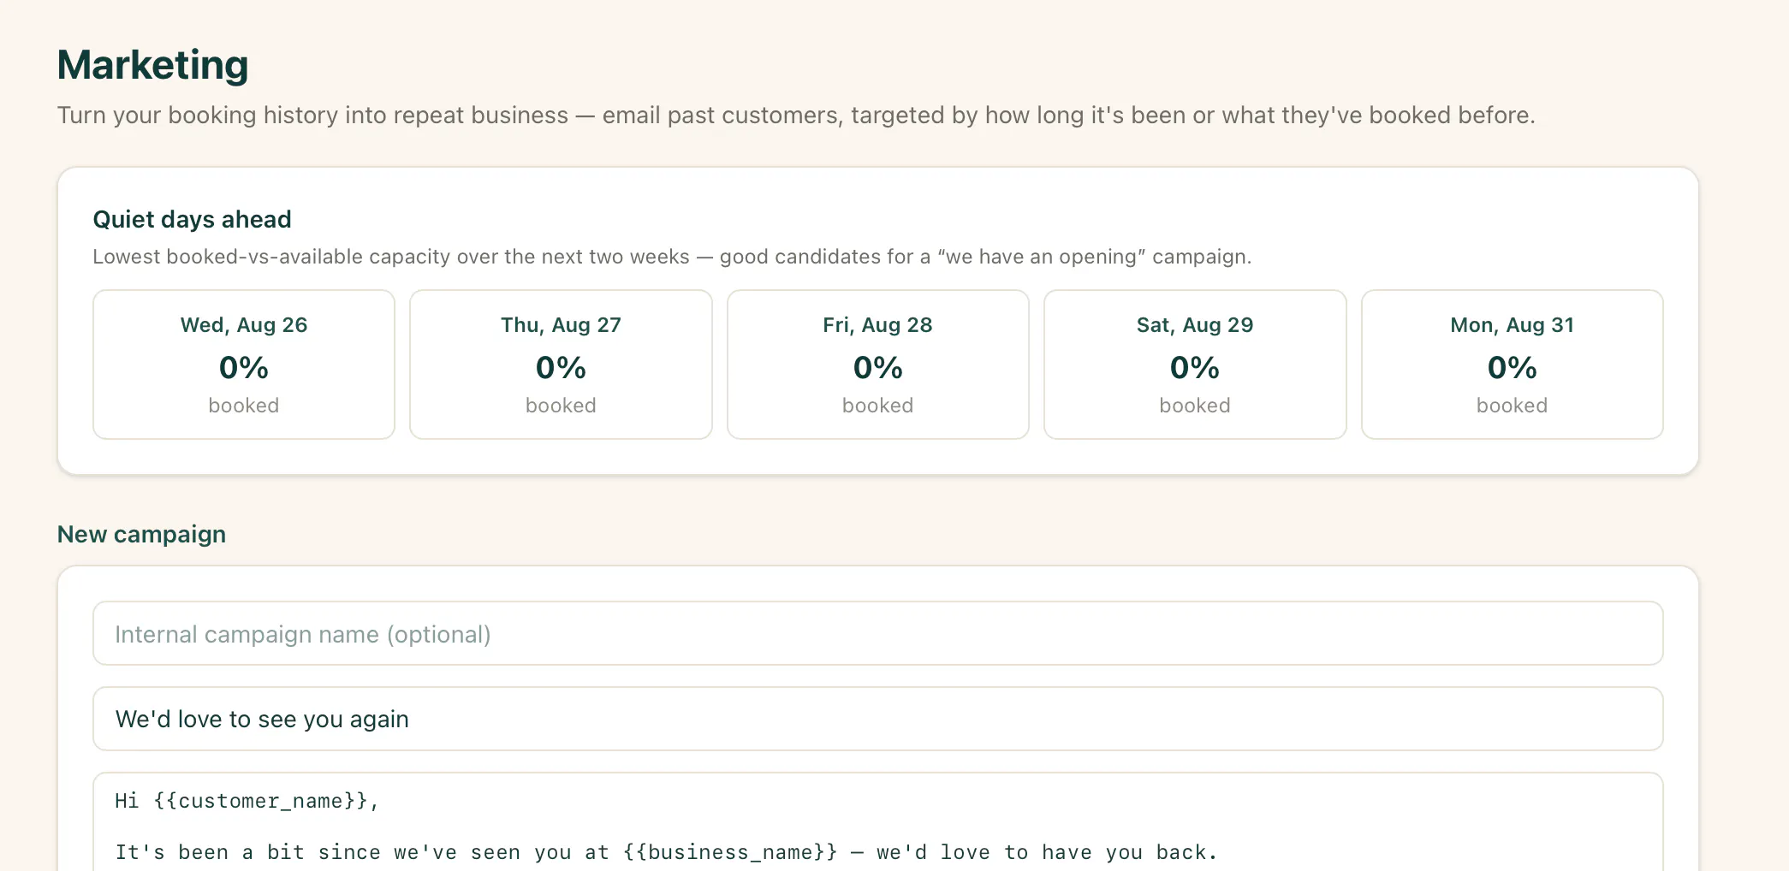The width and height of the screenshot is (1789, 871).
Task: Click the 'Turn your booking history' subtitle
Action: pos(796,115)
